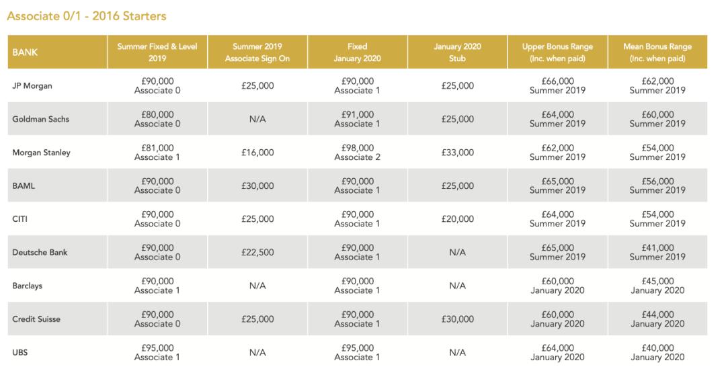Click the Upper Bonus Range header
Image resolution: width=726 pixels, height=371 pixels.
[557, 52]
